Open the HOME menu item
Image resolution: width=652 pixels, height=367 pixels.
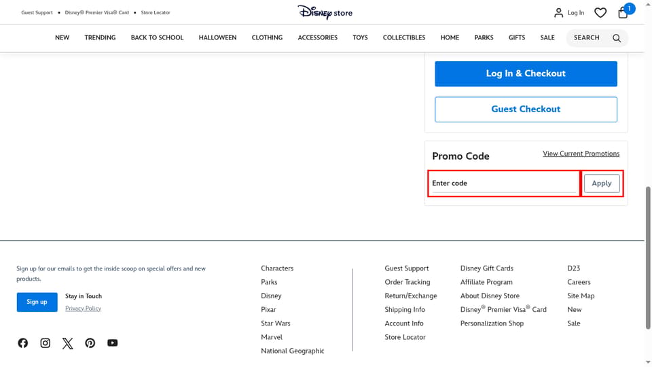coord(450,37)
